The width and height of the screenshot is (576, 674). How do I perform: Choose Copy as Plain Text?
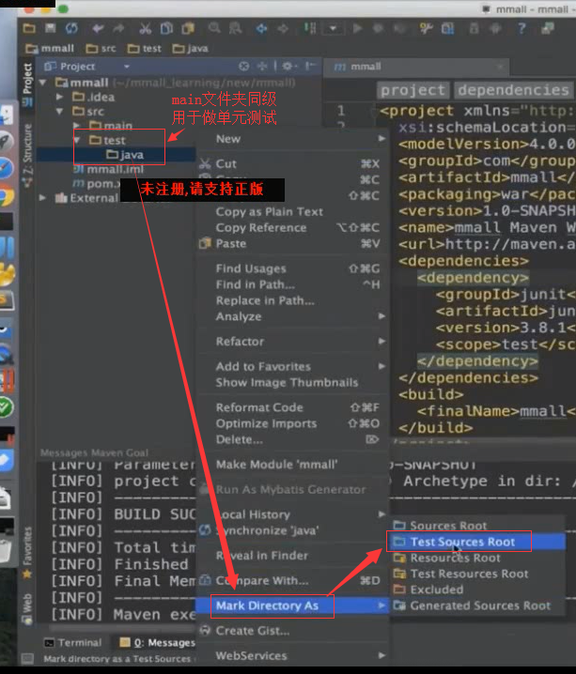coord(292,211)
